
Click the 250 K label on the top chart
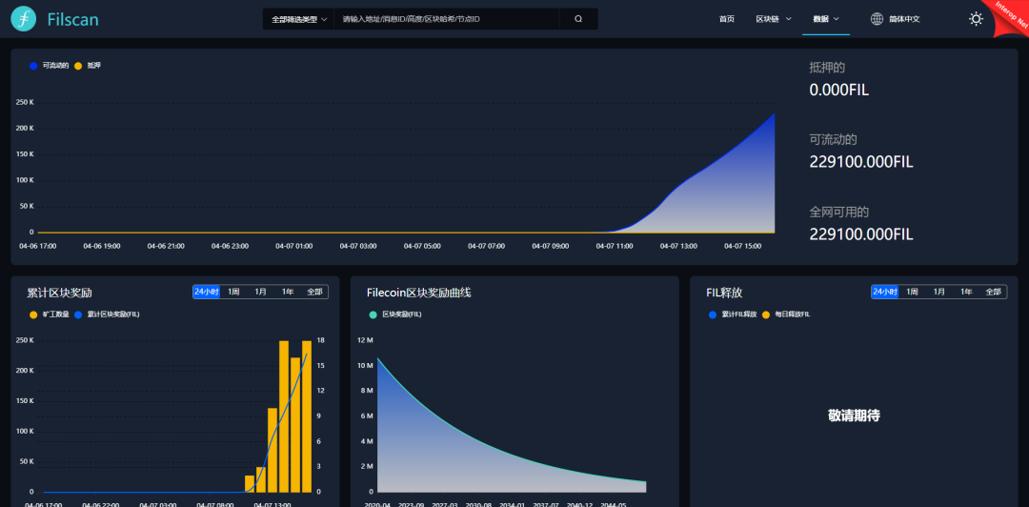[23, 102]
